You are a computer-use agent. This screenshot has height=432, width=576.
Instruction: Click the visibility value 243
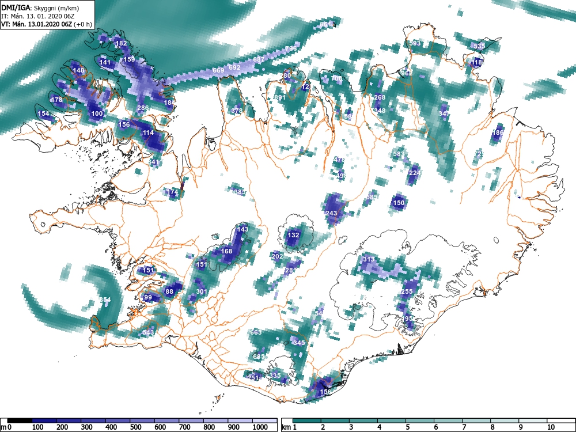tap(331, 213)
